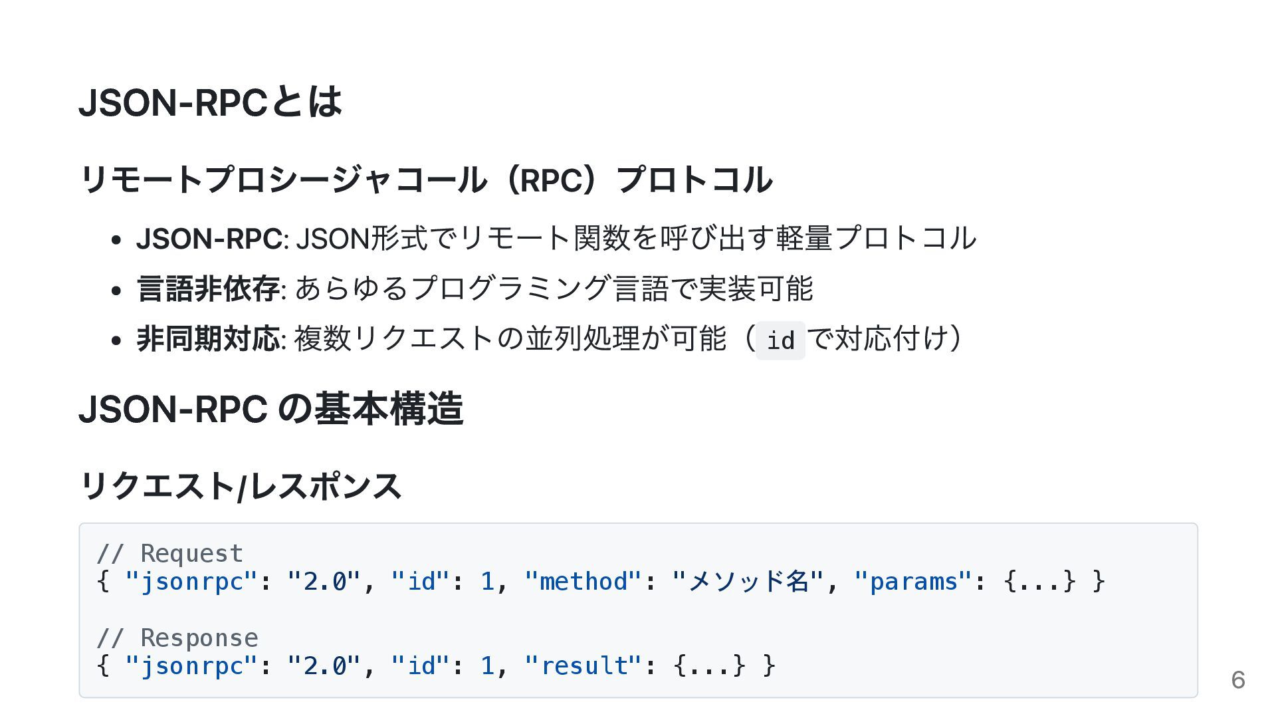The width and height of the screenshot is (1276, 718).
Task: Click the JSON-RPCとは heading
Action: point(211,102)
